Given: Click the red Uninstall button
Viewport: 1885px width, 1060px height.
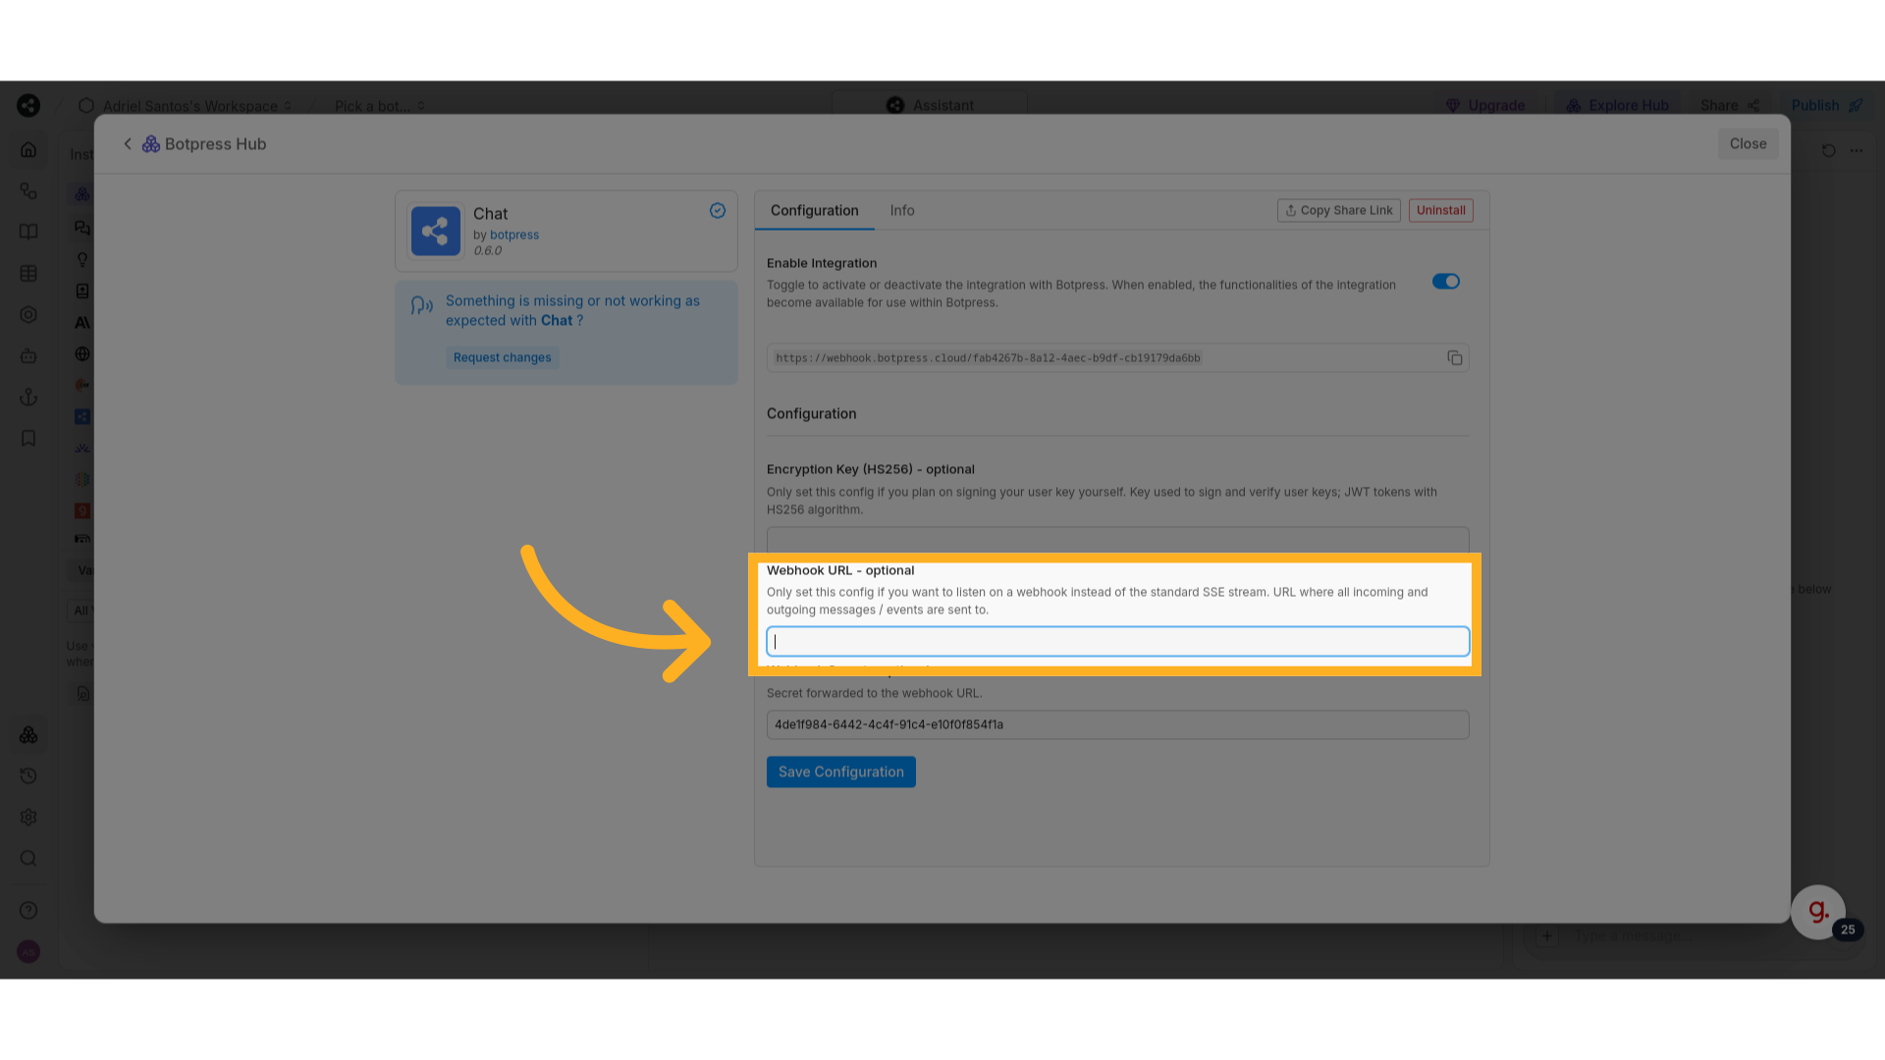Looking at the screenshot, I should [1440, 210].
